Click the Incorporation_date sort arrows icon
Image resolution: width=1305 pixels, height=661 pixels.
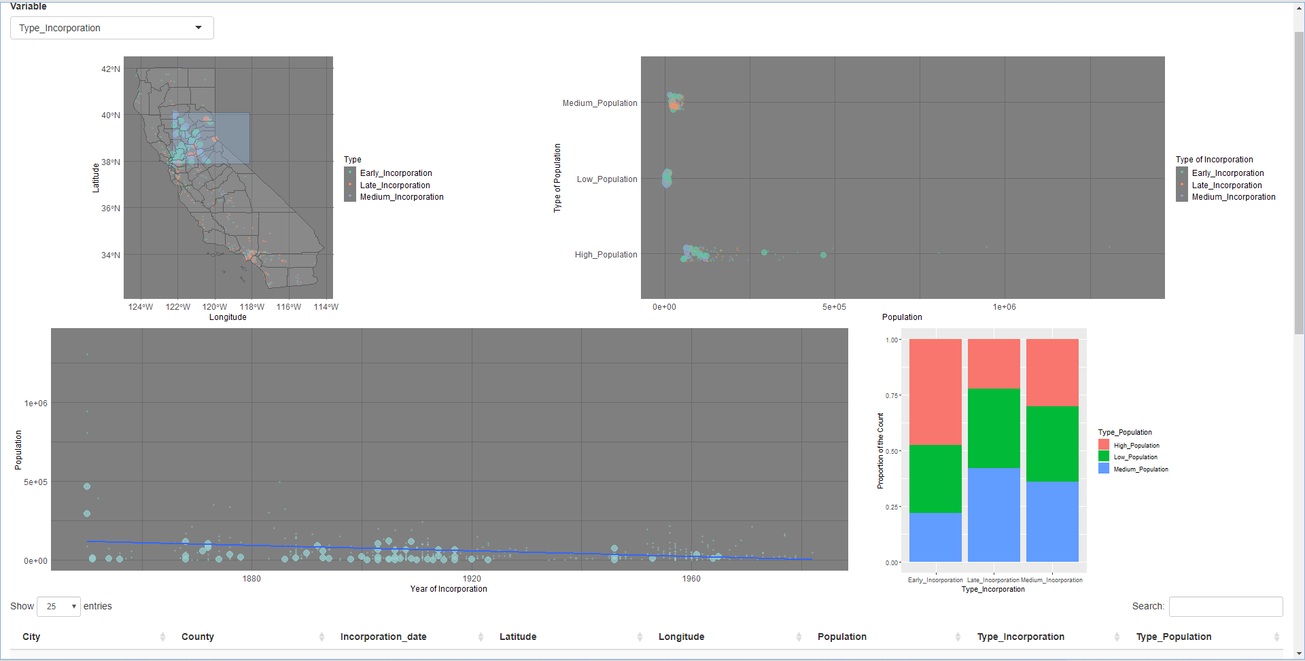pyautogui.click(x=481, y=637)
